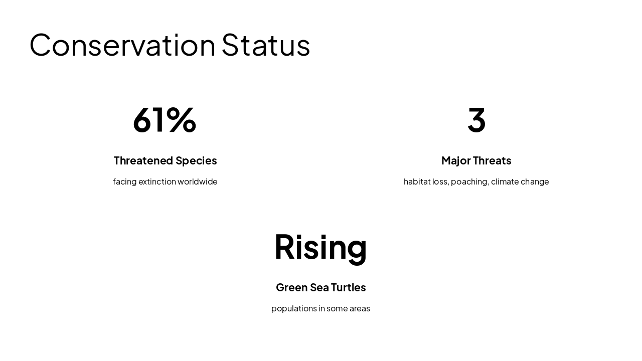This screenshot has height=361, width=642.
Task: Select the large number "3" statistic
Action: click(476, 120)
